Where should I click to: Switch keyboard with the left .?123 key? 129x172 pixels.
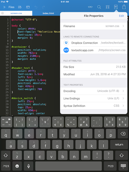[6, 166]
